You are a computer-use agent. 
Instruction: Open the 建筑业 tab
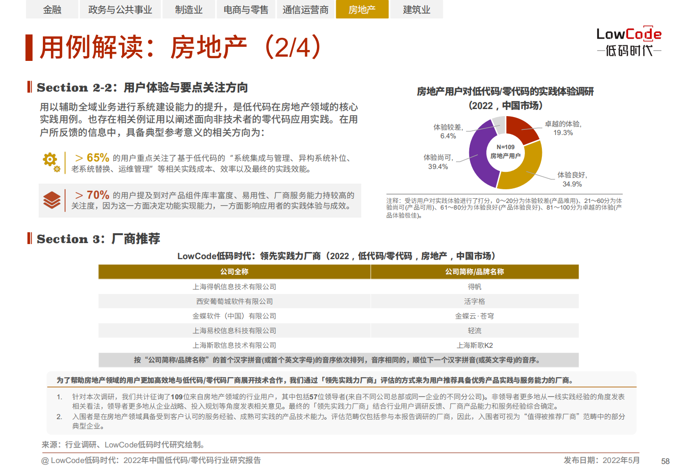(x=416, y=9)
